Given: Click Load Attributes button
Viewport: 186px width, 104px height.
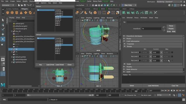Looking at the screenshot, I should coord(153,86).
